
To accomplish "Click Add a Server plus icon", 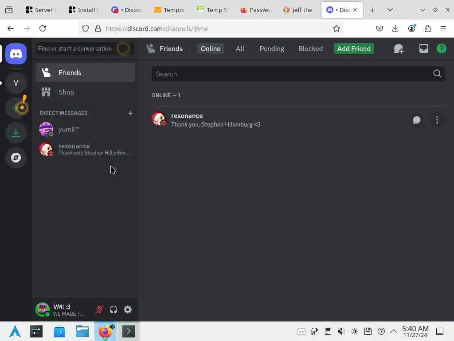I will (x=16, y=108).
